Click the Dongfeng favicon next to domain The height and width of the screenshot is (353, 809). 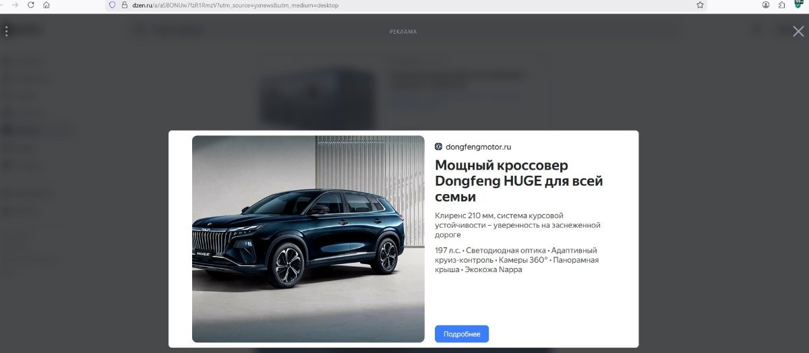[438, 146]
